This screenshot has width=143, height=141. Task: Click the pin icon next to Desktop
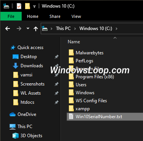click(x=57, y=57)
